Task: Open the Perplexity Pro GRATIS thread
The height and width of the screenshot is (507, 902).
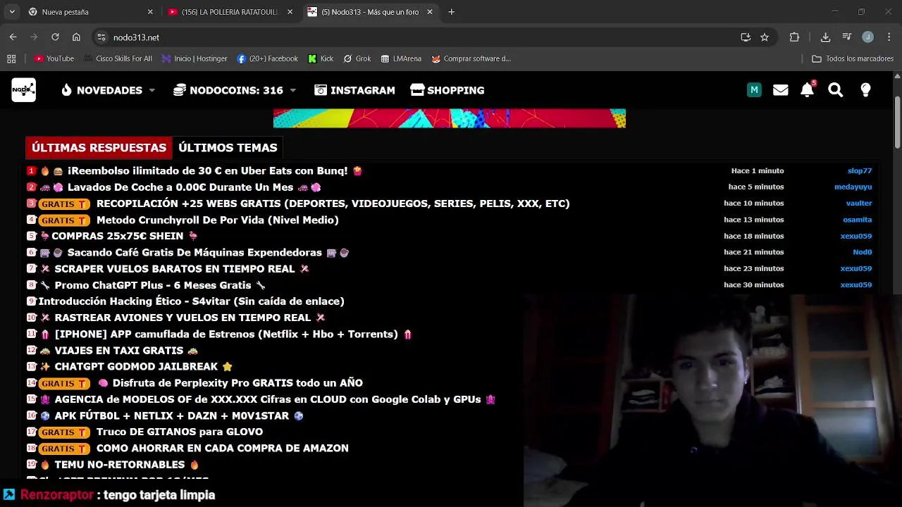Action: point(237,383)
